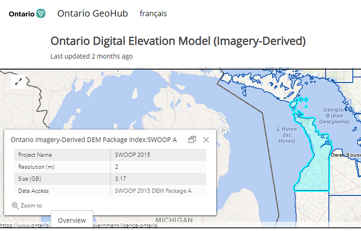Viewport: 361px width, 231px height.
Task: Dock the SWOOP A popup window
Action: [x=192, y=140]
